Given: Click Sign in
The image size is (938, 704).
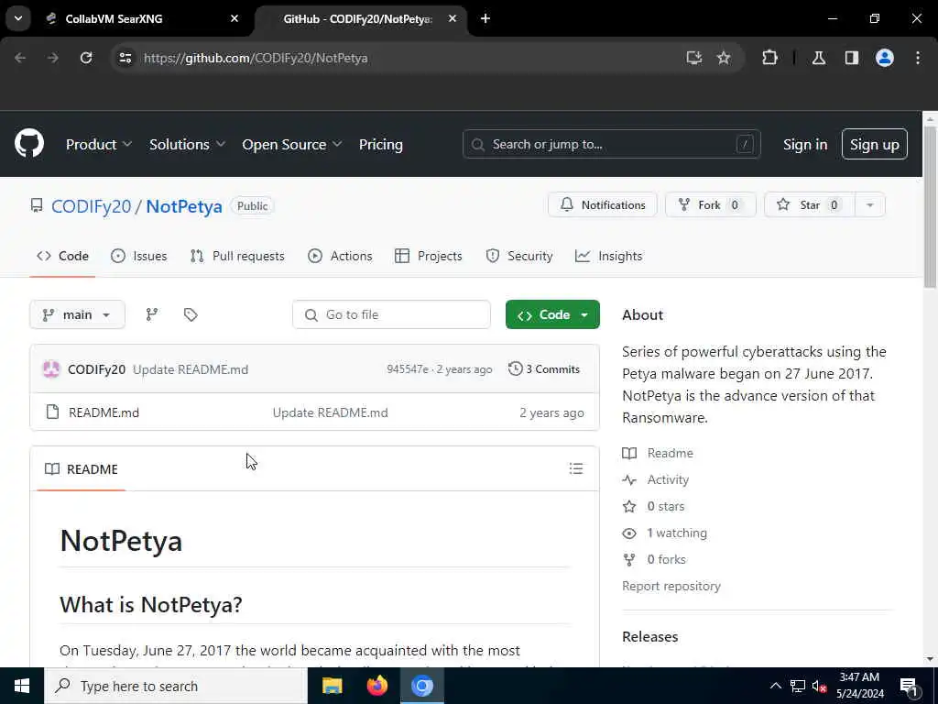Looking at the screenshot, I should pyautogui.click(x=805, y=144).
